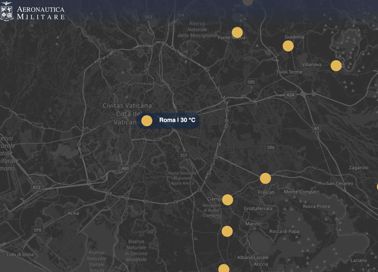Click the Albano Laziale place label

click(x=253, y=258)
